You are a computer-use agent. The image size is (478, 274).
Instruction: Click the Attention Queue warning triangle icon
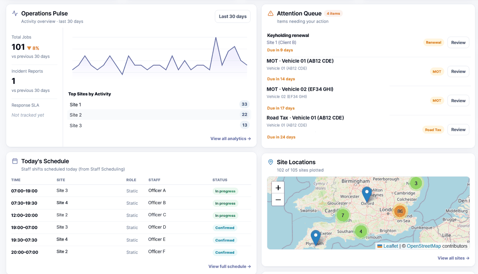(x=270, y=14)
